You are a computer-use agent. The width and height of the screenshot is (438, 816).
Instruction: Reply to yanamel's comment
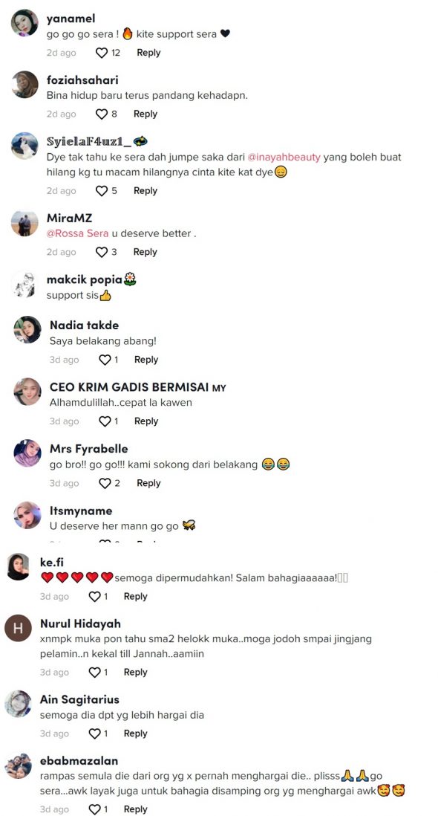148,53
